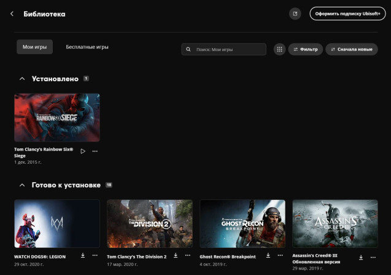Open the external link icon in header
391x275 pixels.
(x=295, y=14)
